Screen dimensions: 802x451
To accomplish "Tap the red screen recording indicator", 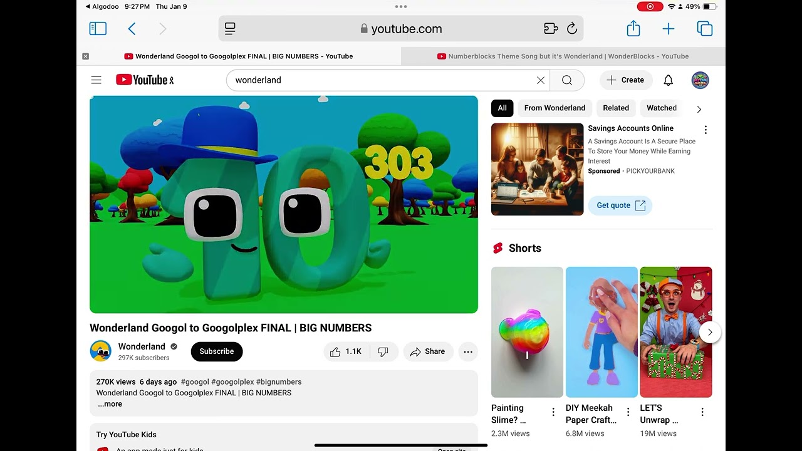I will tap(650, 6).
